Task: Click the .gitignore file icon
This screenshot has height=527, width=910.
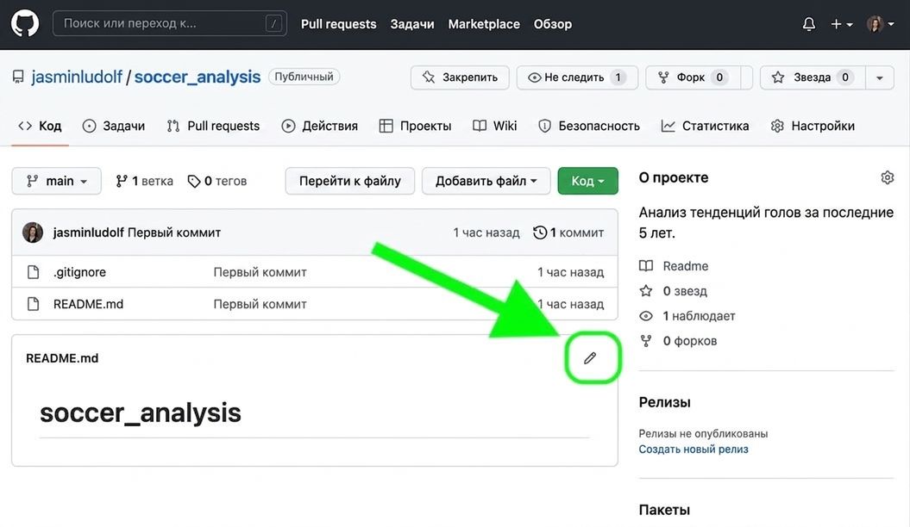Action: [33, 272]
